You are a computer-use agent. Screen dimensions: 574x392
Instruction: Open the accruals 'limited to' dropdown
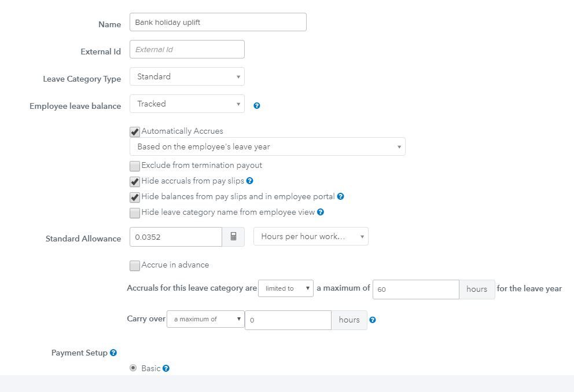[x=285, y=288]
